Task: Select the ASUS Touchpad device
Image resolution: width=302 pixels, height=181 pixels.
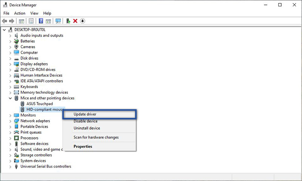Action: 40,104
